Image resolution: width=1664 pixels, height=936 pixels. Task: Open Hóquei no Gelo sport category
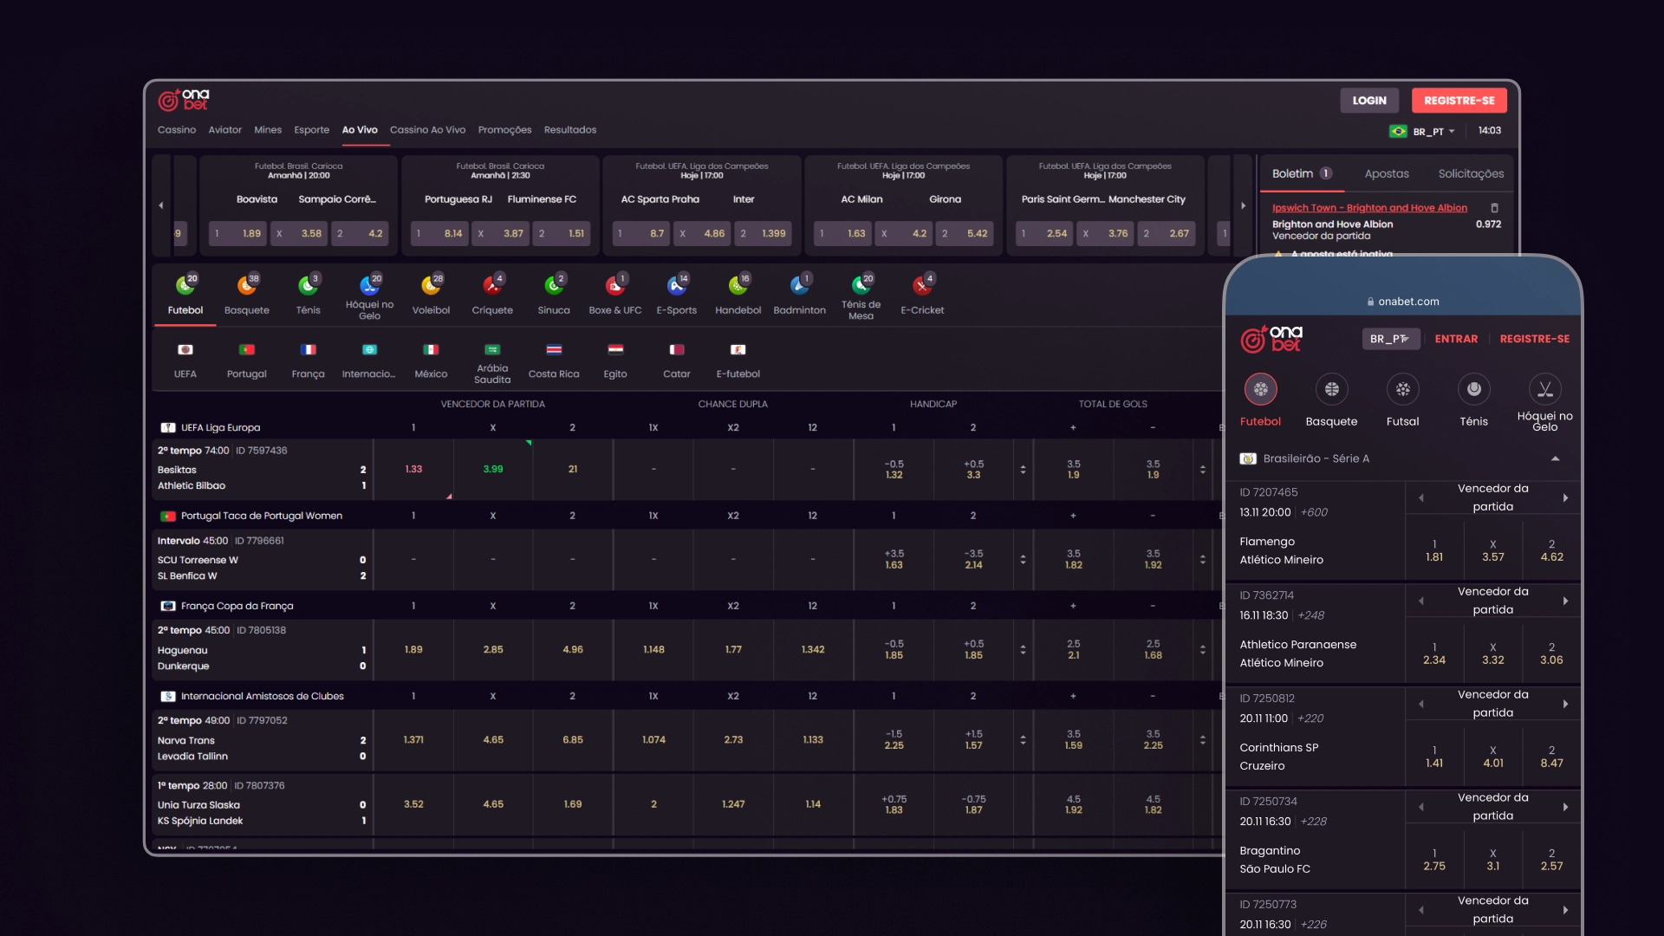[369, 296]
